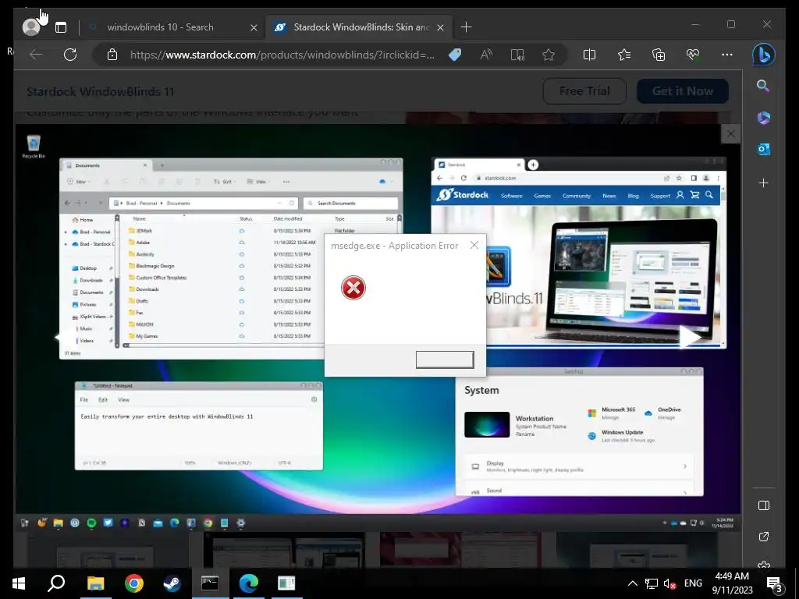This screenshot has width=799, height=599.
Task: Launch Chrome from the taskbar
Action: pos(134,583)
